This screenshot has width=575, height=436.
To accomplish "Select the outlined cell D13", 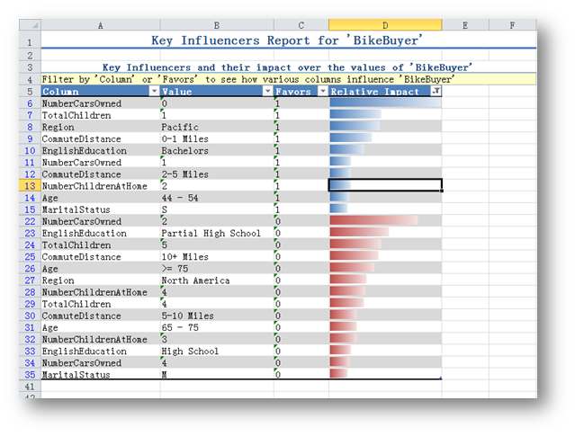I will [x=385, y=185].
